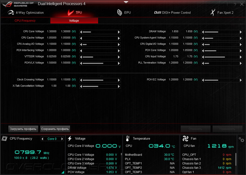Increase PCH ICC Voltage right arrow
246x175 pixels.
pyautogui.click(x=241, y=80)
